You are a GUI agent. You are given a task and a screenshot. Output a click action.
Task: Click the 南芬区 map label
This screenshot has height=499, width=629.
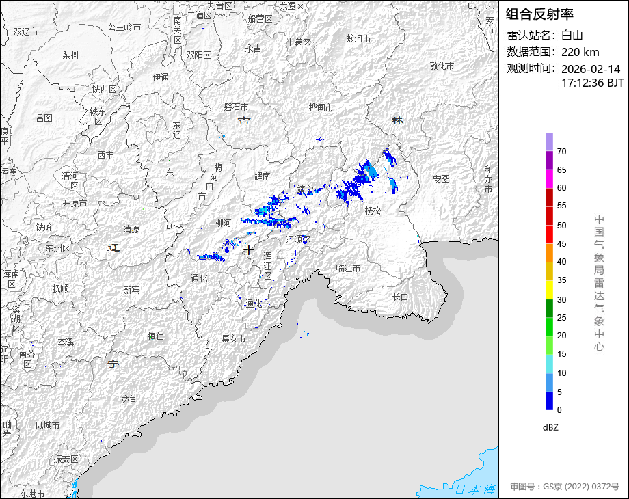pos(27,359)
